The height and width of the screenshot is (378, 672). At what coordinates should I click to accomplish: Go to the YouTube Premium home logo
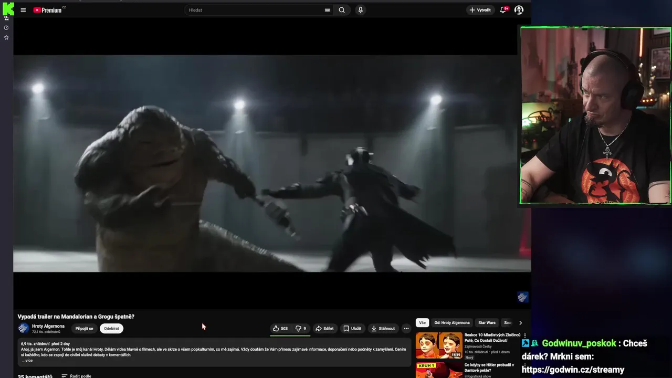[x=49, y=10]
